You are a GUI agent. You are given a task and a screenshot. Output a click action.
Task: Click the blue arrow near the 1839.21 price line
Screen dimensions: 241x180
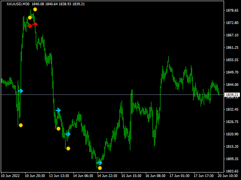pos(21,91)
